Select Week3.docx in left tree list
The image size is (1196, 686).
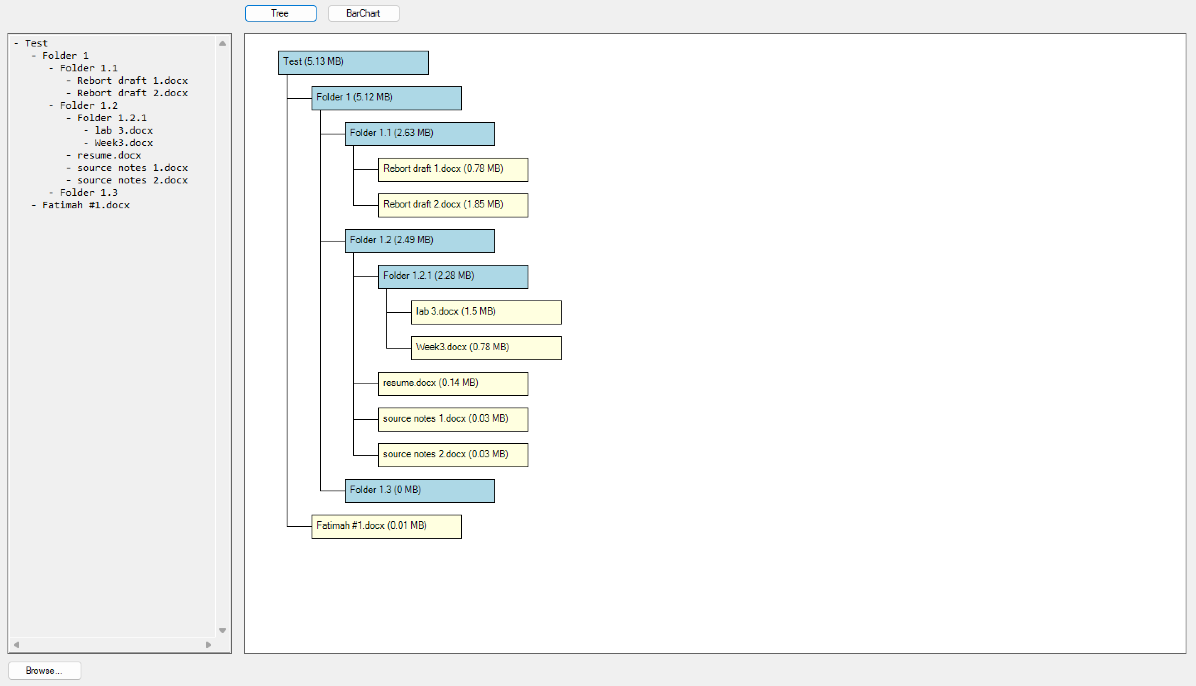(x=123, y=143)
